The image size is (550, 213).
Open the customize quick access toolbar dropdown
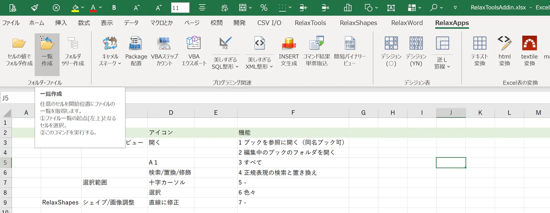(455, 8)
